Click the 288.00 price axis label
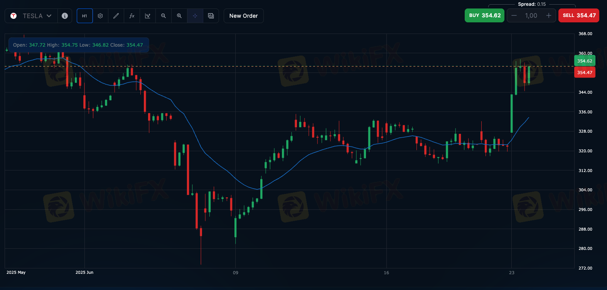The height and width of the screenshot is (290, 607). coord(585,229)
